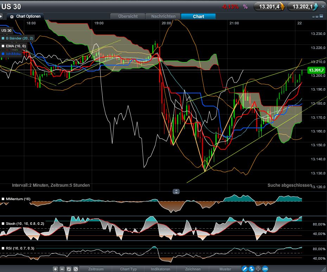
Task: Click the clear/cancel circle-slash icon
Action: coord(76,269)
